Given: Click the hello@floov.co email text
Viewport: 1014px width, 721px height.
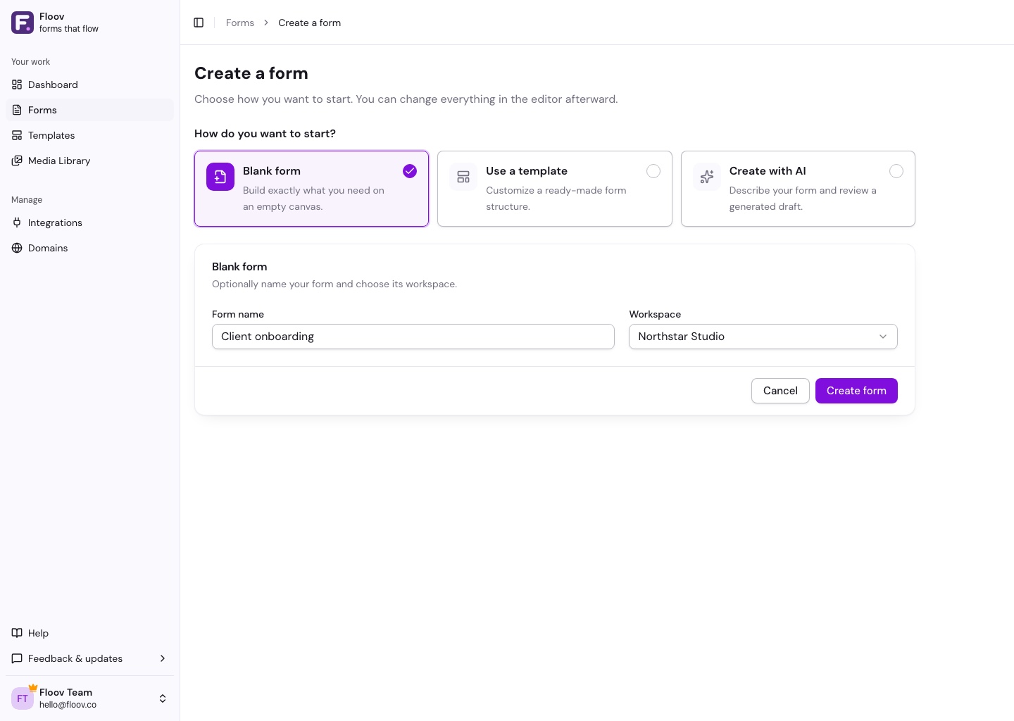Looking at the screenshot, I should click(68, 705).
